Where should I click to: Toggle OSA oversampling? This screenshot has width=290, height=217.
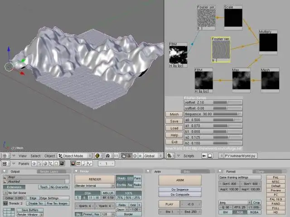(87, 193)
